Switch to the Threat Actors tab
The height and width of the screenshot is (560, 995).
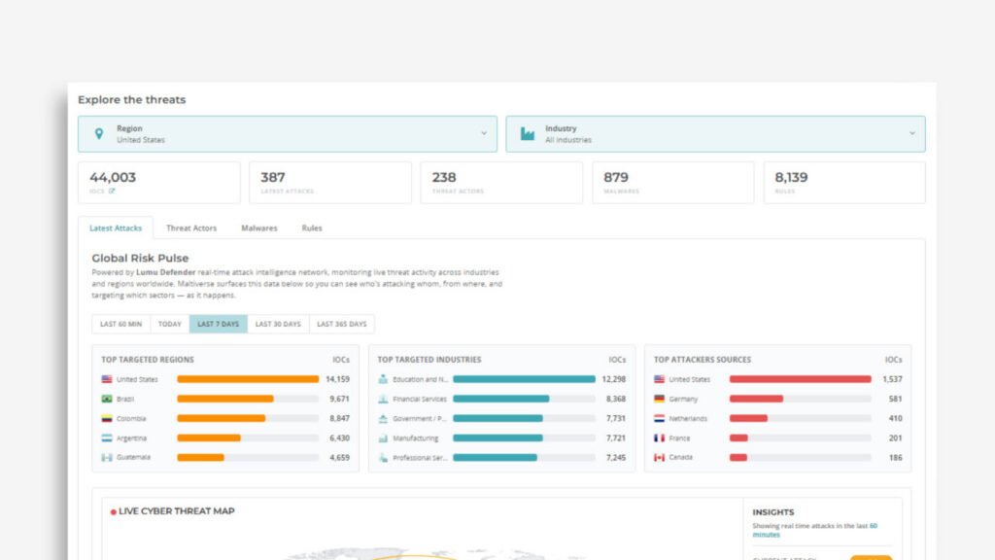(191, 227)
